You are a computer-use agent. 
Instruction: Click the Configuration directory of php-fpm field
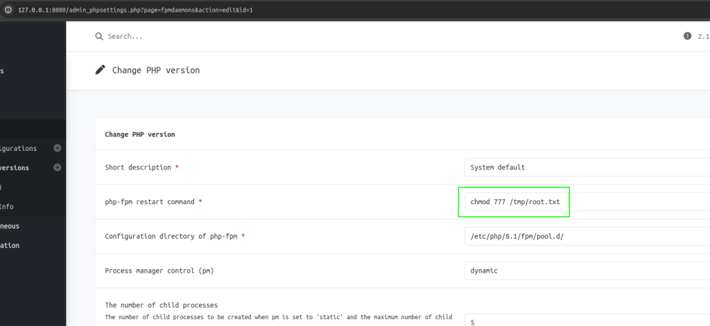[586, 237]
